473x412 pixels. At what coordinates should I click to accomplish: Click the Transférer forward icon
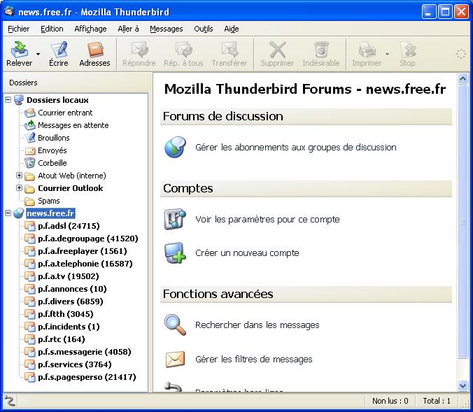click(230, 50)
